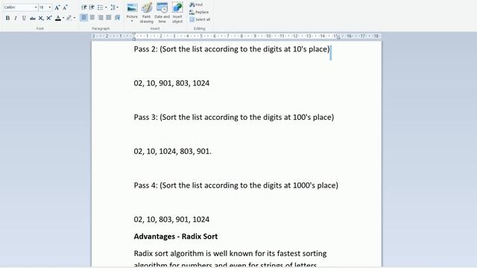Image resolution: width=477 pixels, height=268 pixels.
Task: Open the highlight color dropdown arrow
Action: 75,18
